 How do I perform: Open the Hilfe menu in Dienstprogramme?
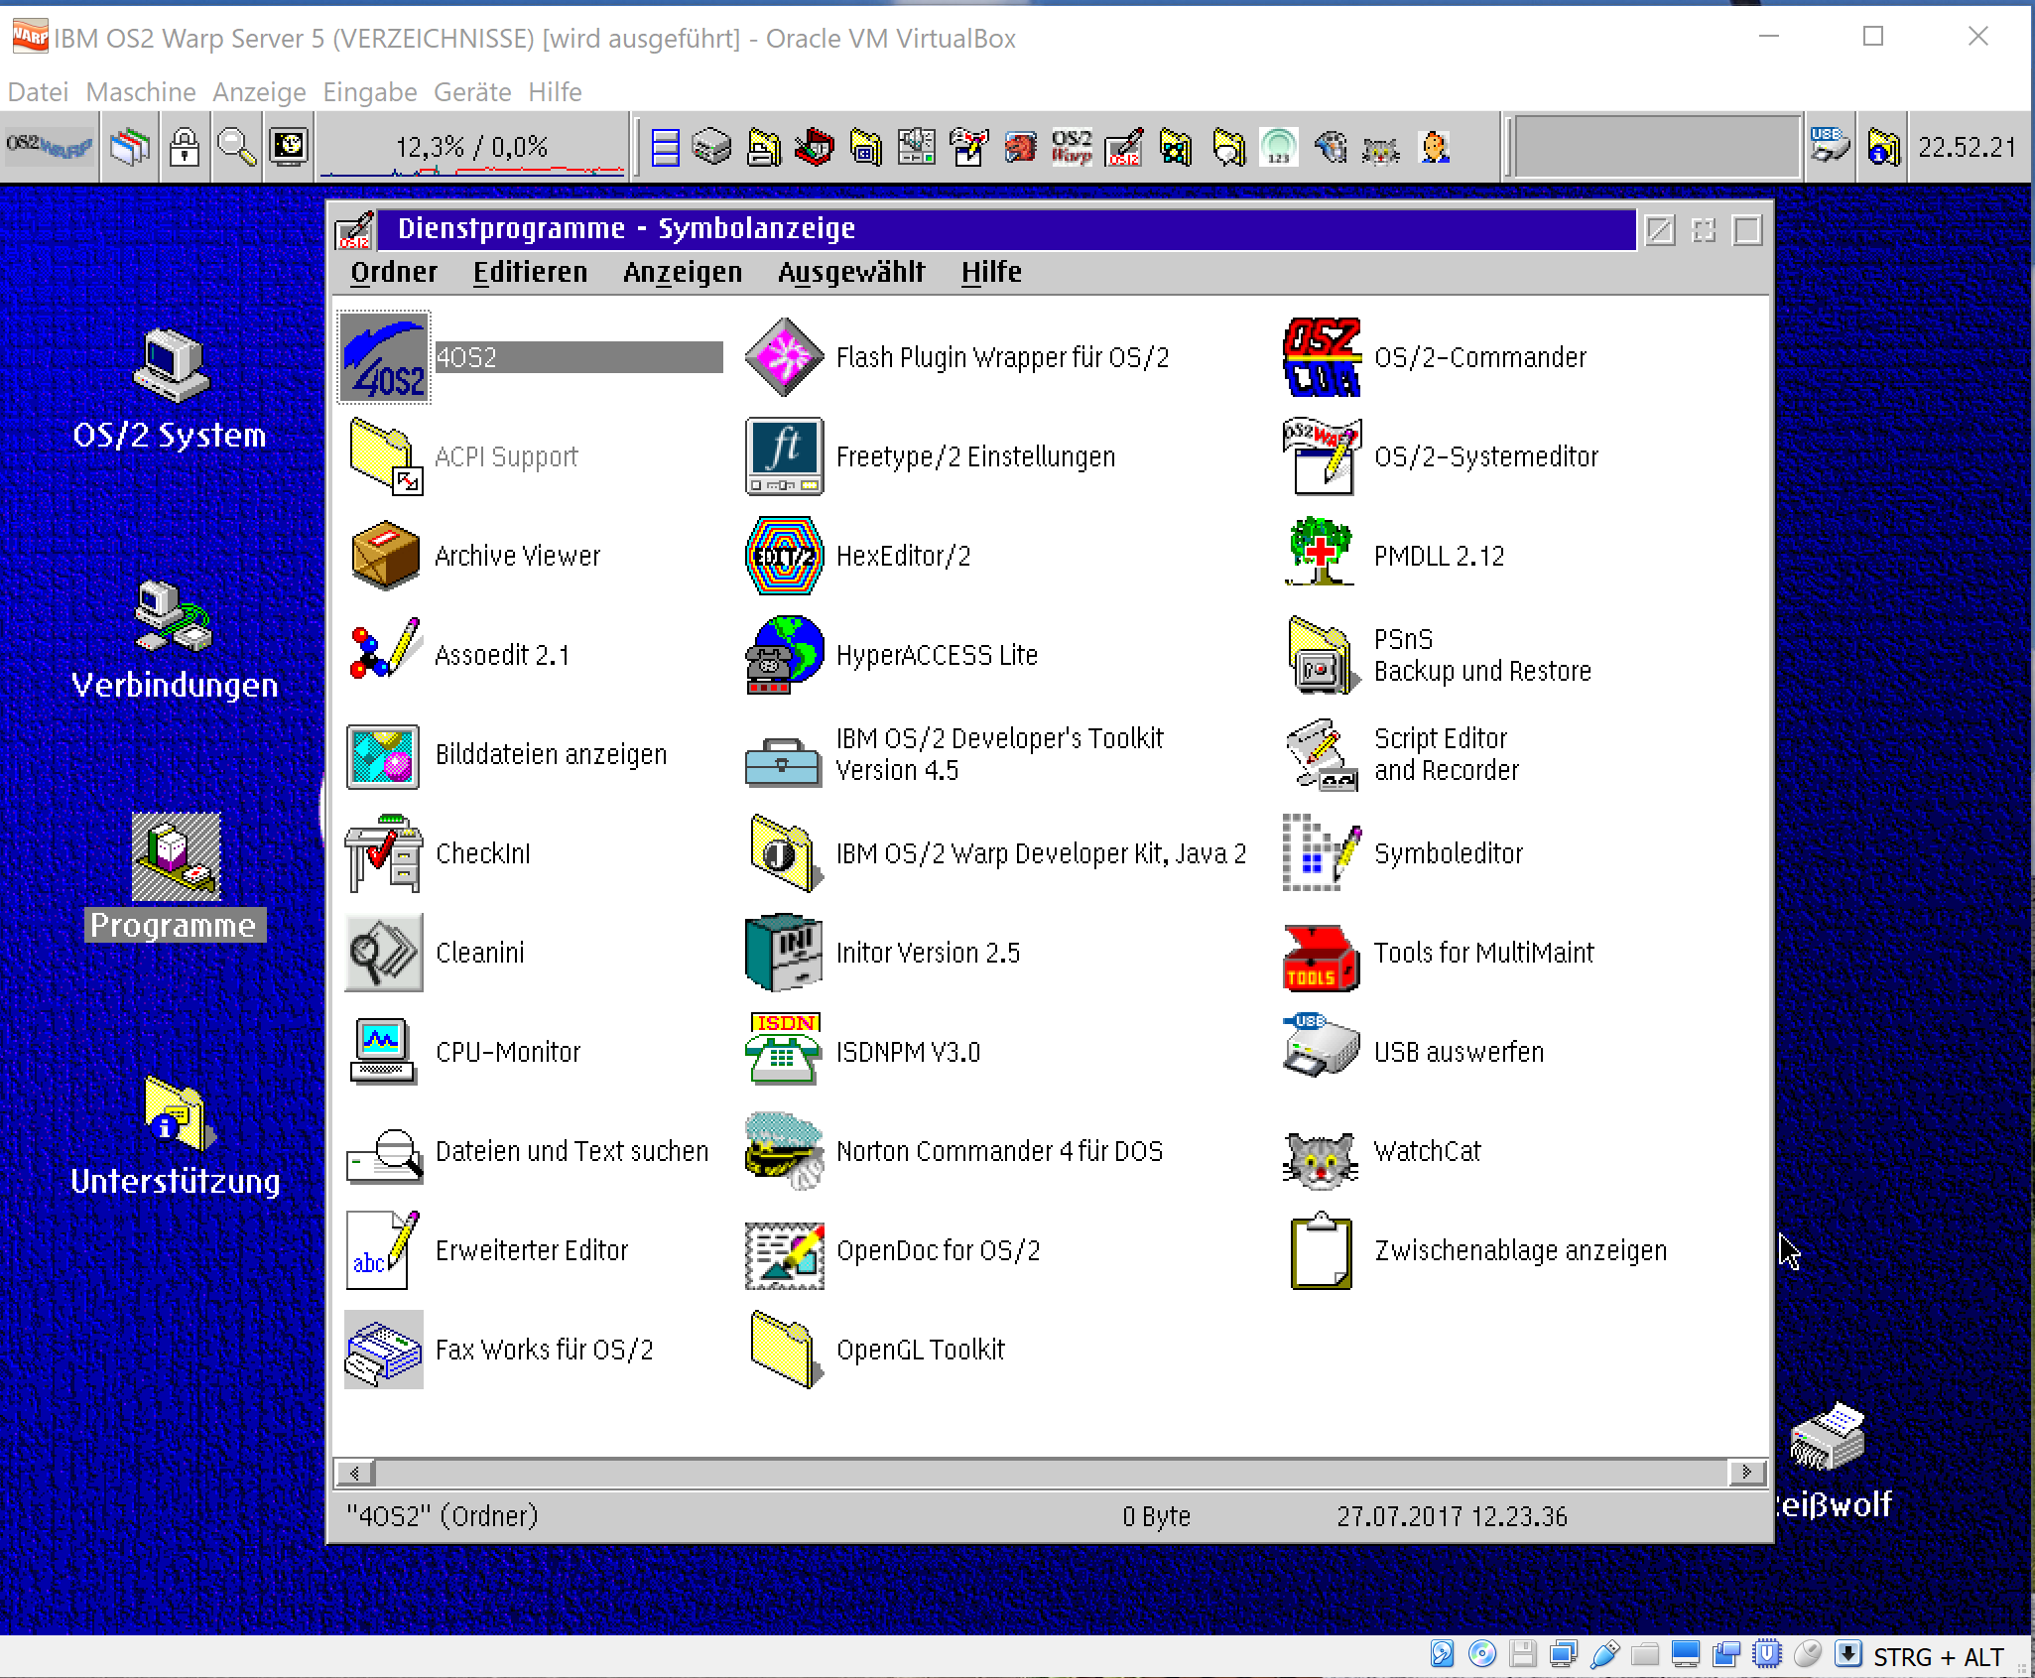[x=991, y=272]
